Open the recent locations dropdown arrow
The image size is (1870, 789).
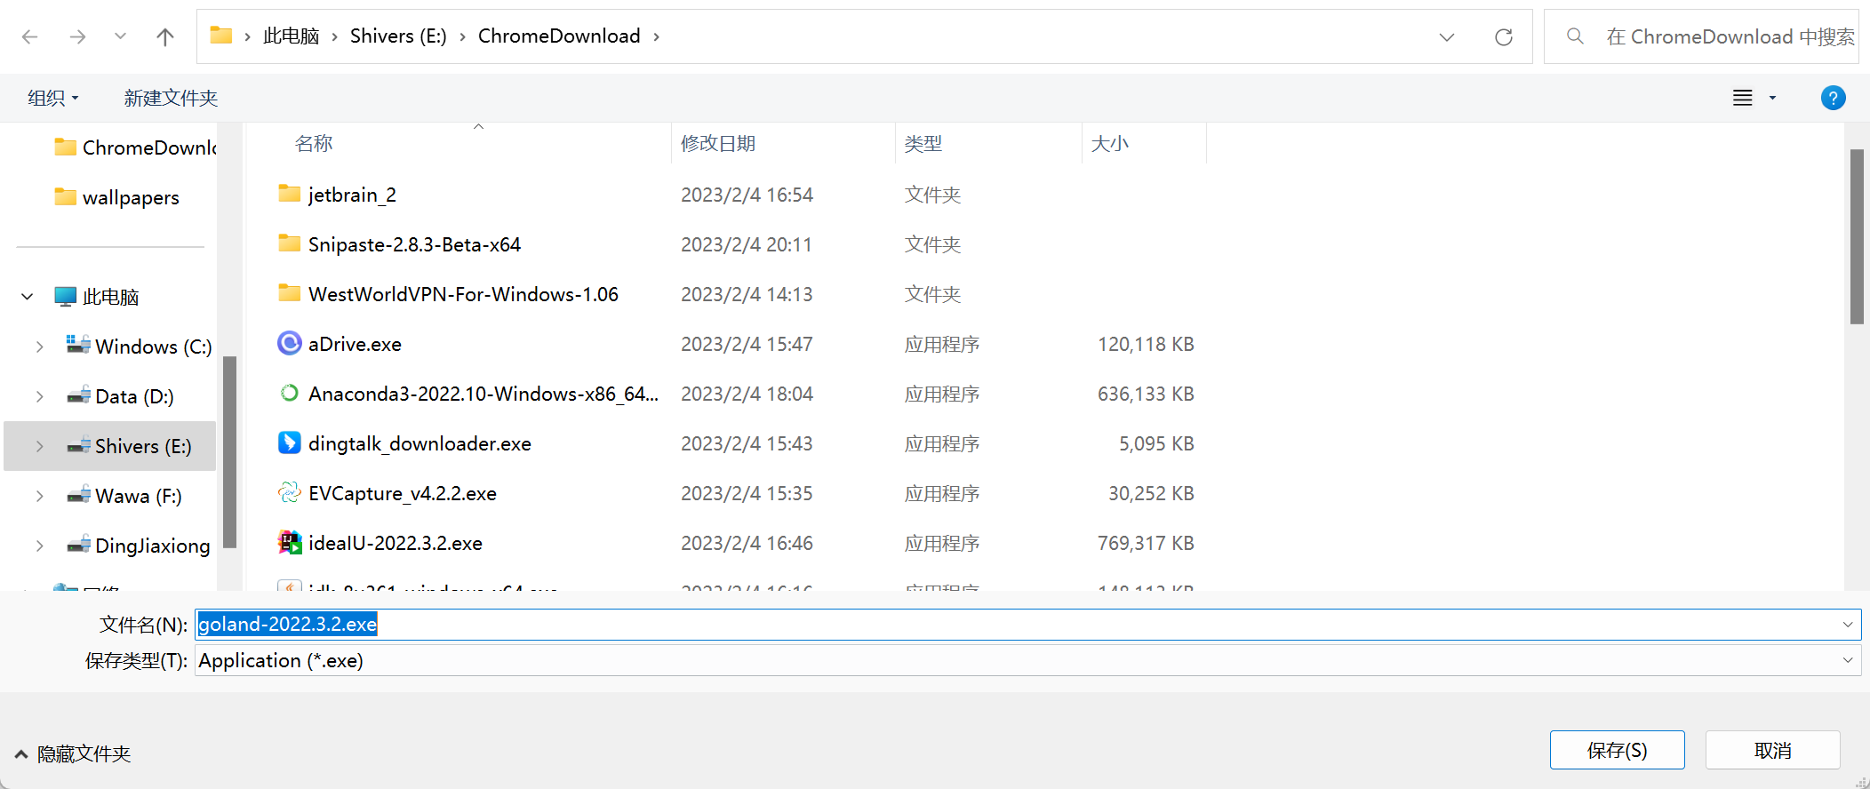click(x=120, y=36)
